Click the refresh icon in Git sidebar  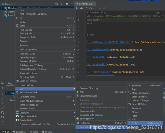tap(2, 117)
